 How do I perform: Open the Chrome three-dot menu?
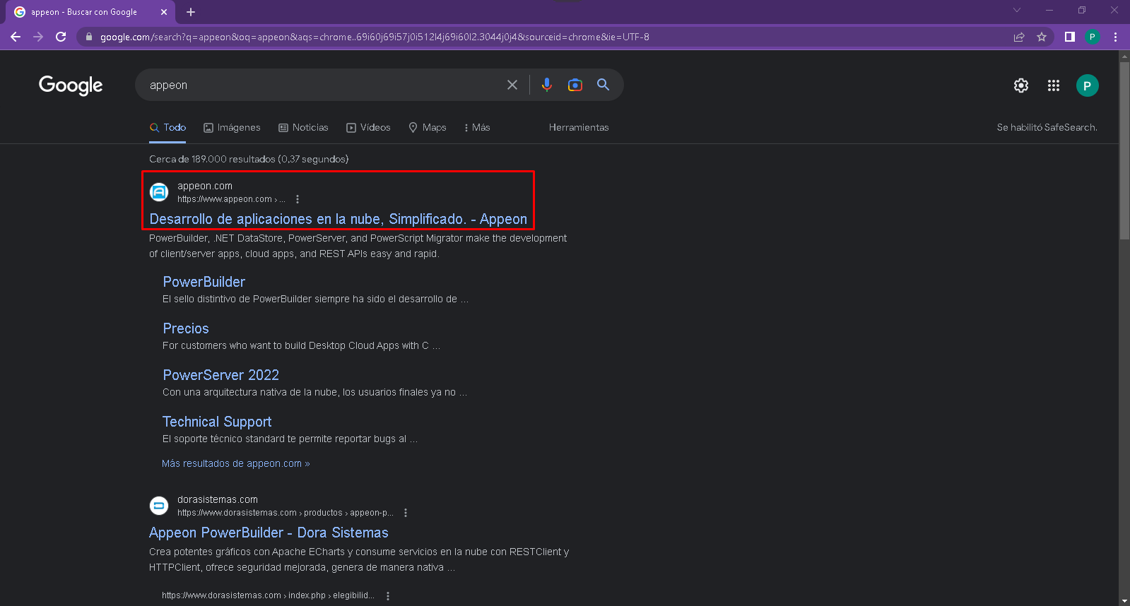click(1115, 37)
